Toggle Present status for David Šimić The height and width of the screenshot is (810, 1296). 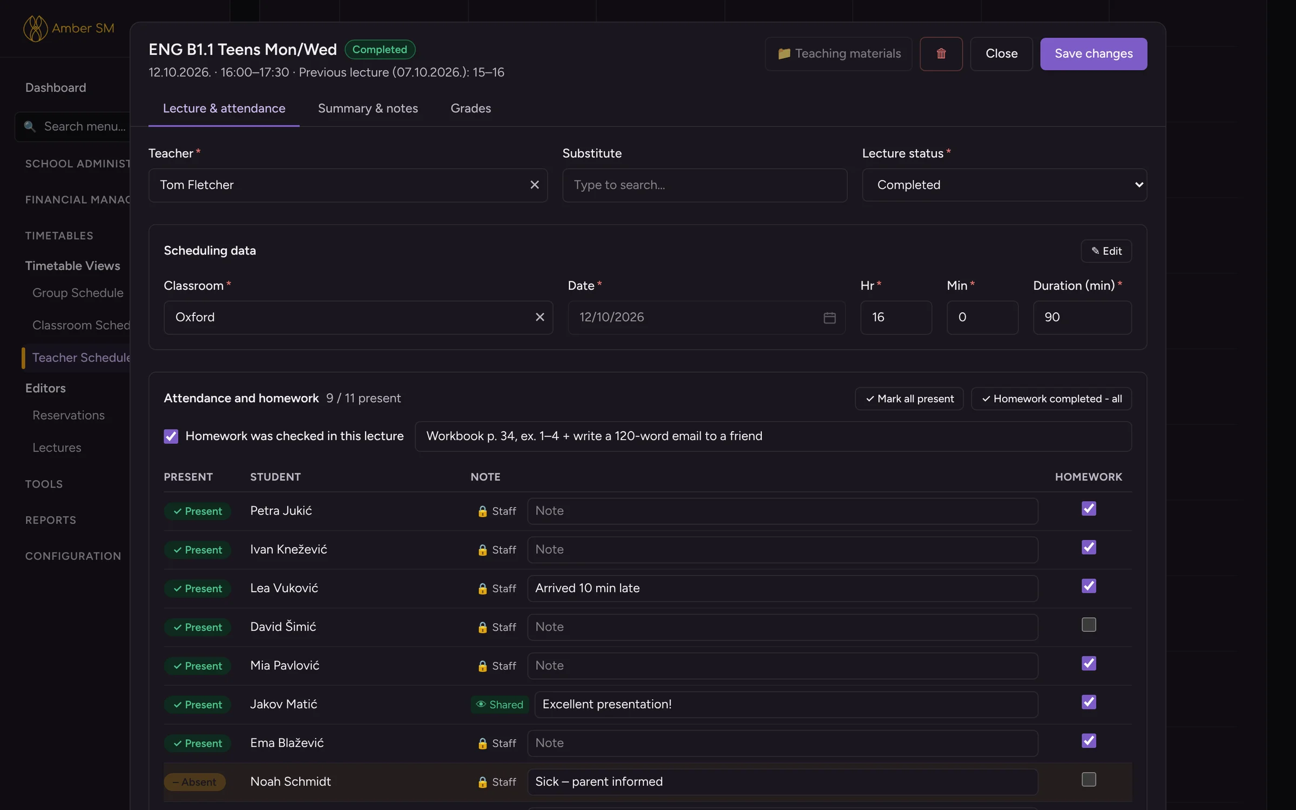pyautogui.click(x=198, y=627)
